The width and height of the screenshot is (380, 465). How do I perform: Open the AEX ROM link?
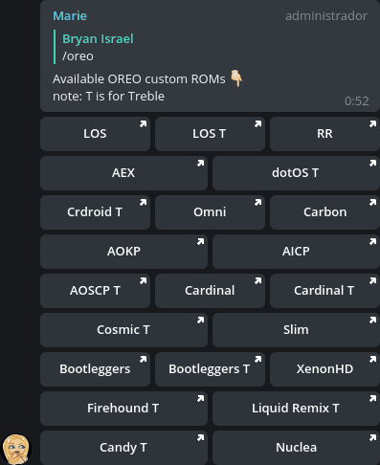(123, 173)
